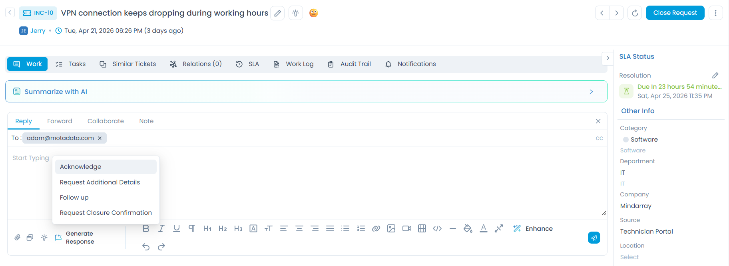Send the reply with the paper plane icon
Screen dimensions: 729x266
click(594, 238)
